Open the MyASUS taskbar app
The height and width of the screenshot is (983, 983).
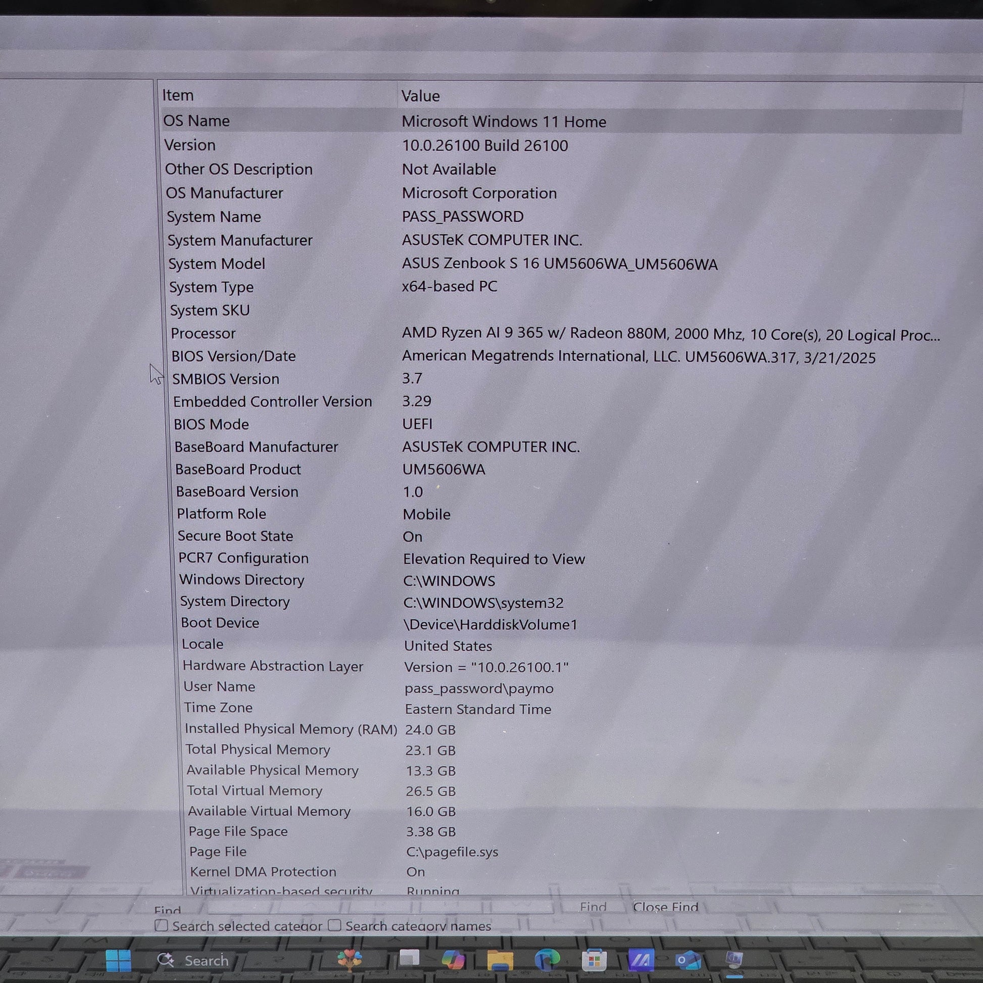click(641, 960)
